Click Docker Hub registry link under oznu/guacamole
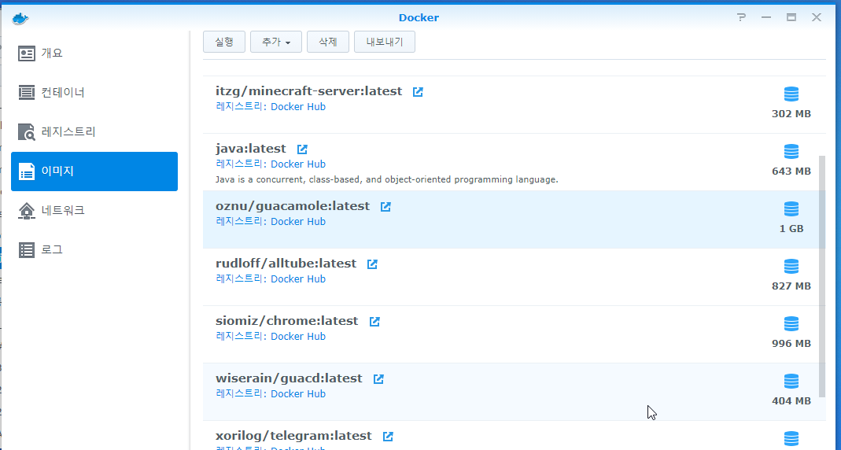 pyautogui.click(x=297, y=222)
